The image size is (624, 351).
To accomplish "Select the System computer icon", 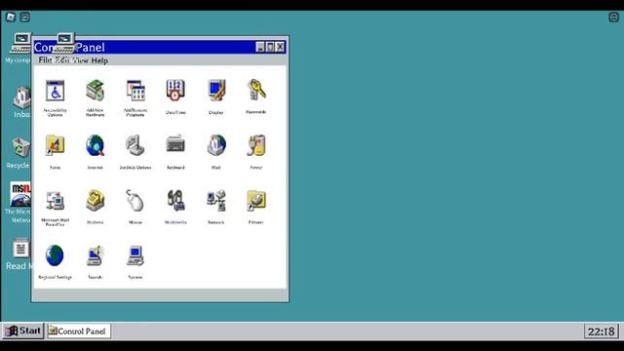I will click(x=136, y=255).
